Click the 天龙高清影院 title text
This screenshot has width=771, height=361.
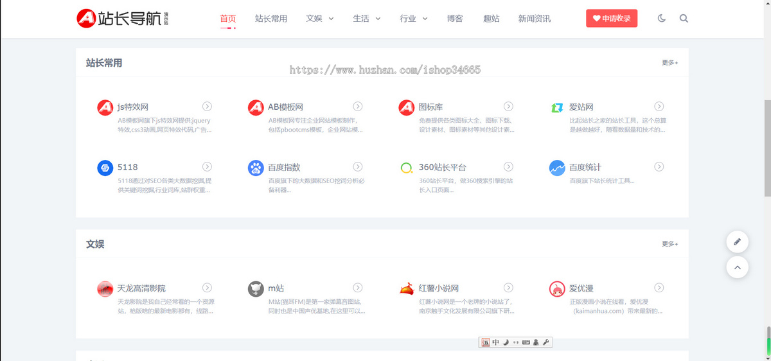[141, 288]
